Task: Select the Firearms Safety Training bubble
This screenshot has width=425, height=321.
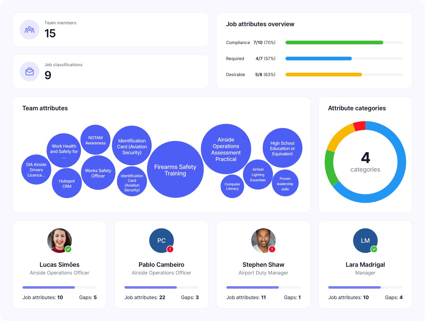Action: pos(175,169)
